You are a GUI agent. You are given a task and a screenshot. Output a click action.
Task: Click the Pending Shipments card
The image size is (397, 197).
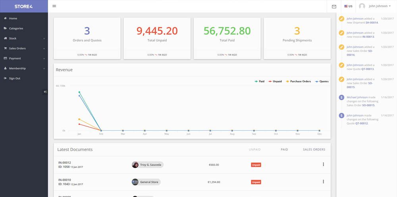pos(297,38)
